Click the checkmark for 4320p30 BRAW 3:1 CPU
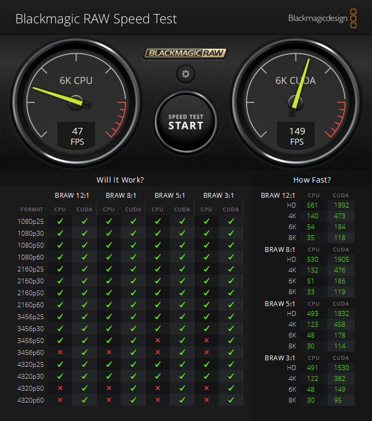The image size is (372, 421). (207, 376)
